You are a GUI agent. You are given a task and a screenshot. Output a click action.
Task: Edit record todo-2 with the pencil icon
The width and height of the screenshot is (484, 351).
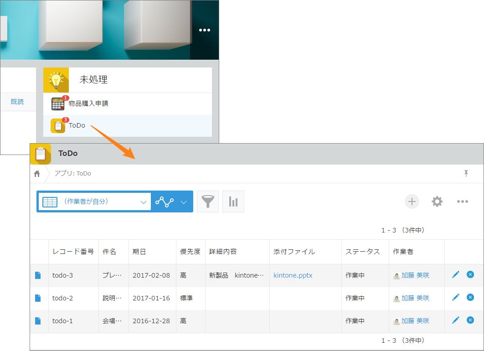click(455, 297)
